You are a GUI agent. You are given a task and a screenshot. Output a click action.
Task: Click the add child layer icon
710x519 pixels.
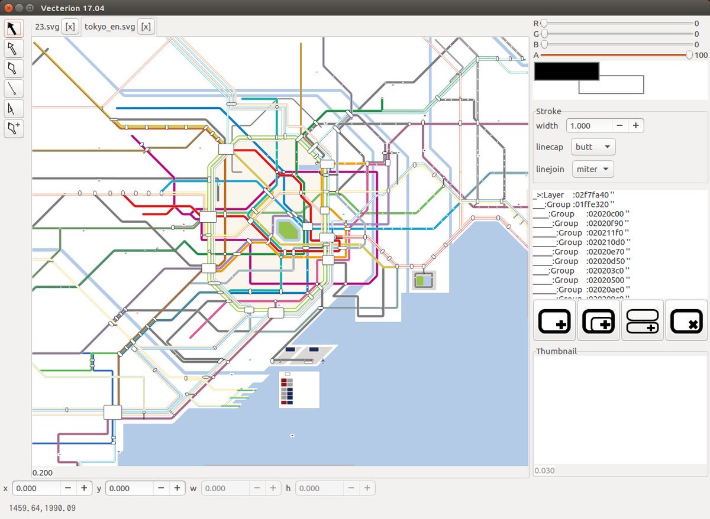pyautogui.click(x=598, y=320)
